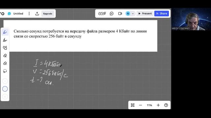Click the Miro logo at top left
Image resolution: width=211 pixels, height=118 pixels.
coord(2,13)
